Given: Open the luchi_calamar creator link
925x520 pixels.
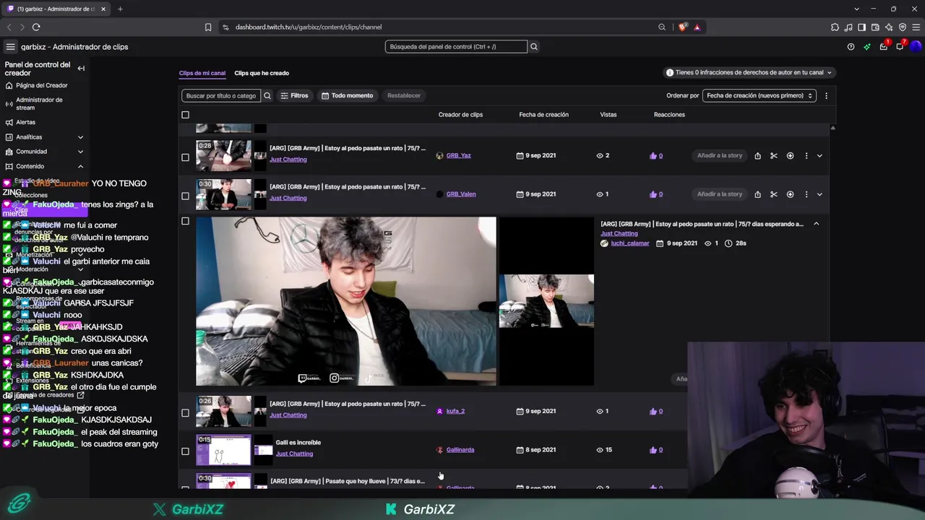Looking at the screenshot, I should pos(630,243).
